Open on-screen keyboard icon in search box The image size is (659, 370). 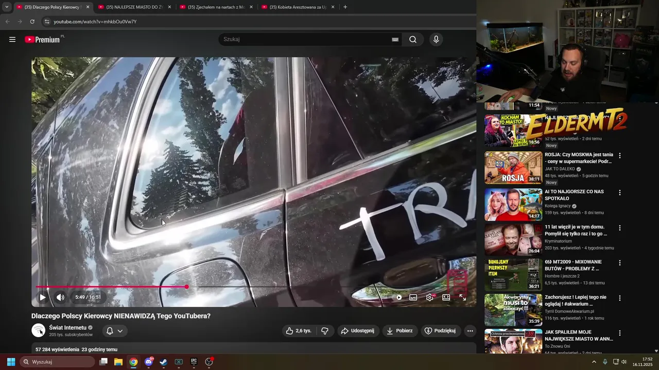pyautogui.click(x=395, y=40)
